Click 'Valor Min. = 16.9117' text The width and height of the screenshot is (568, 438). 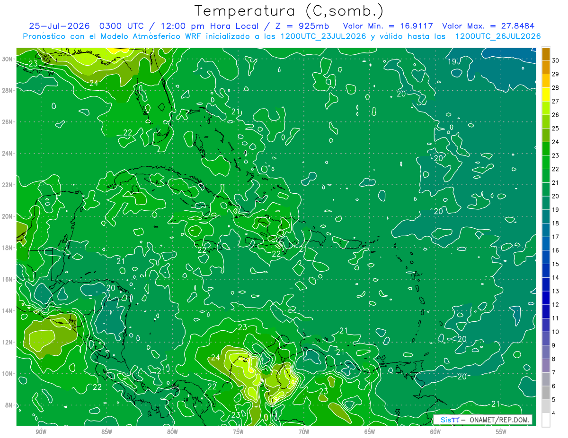click(388, 26)
